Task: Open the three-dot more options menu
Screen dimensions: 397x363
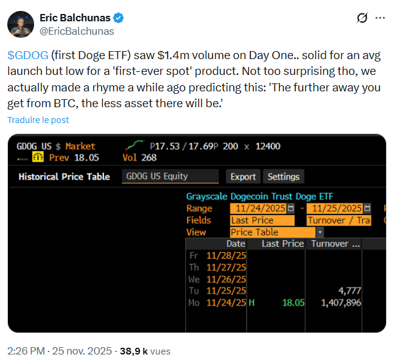Action: coord(381,18)
